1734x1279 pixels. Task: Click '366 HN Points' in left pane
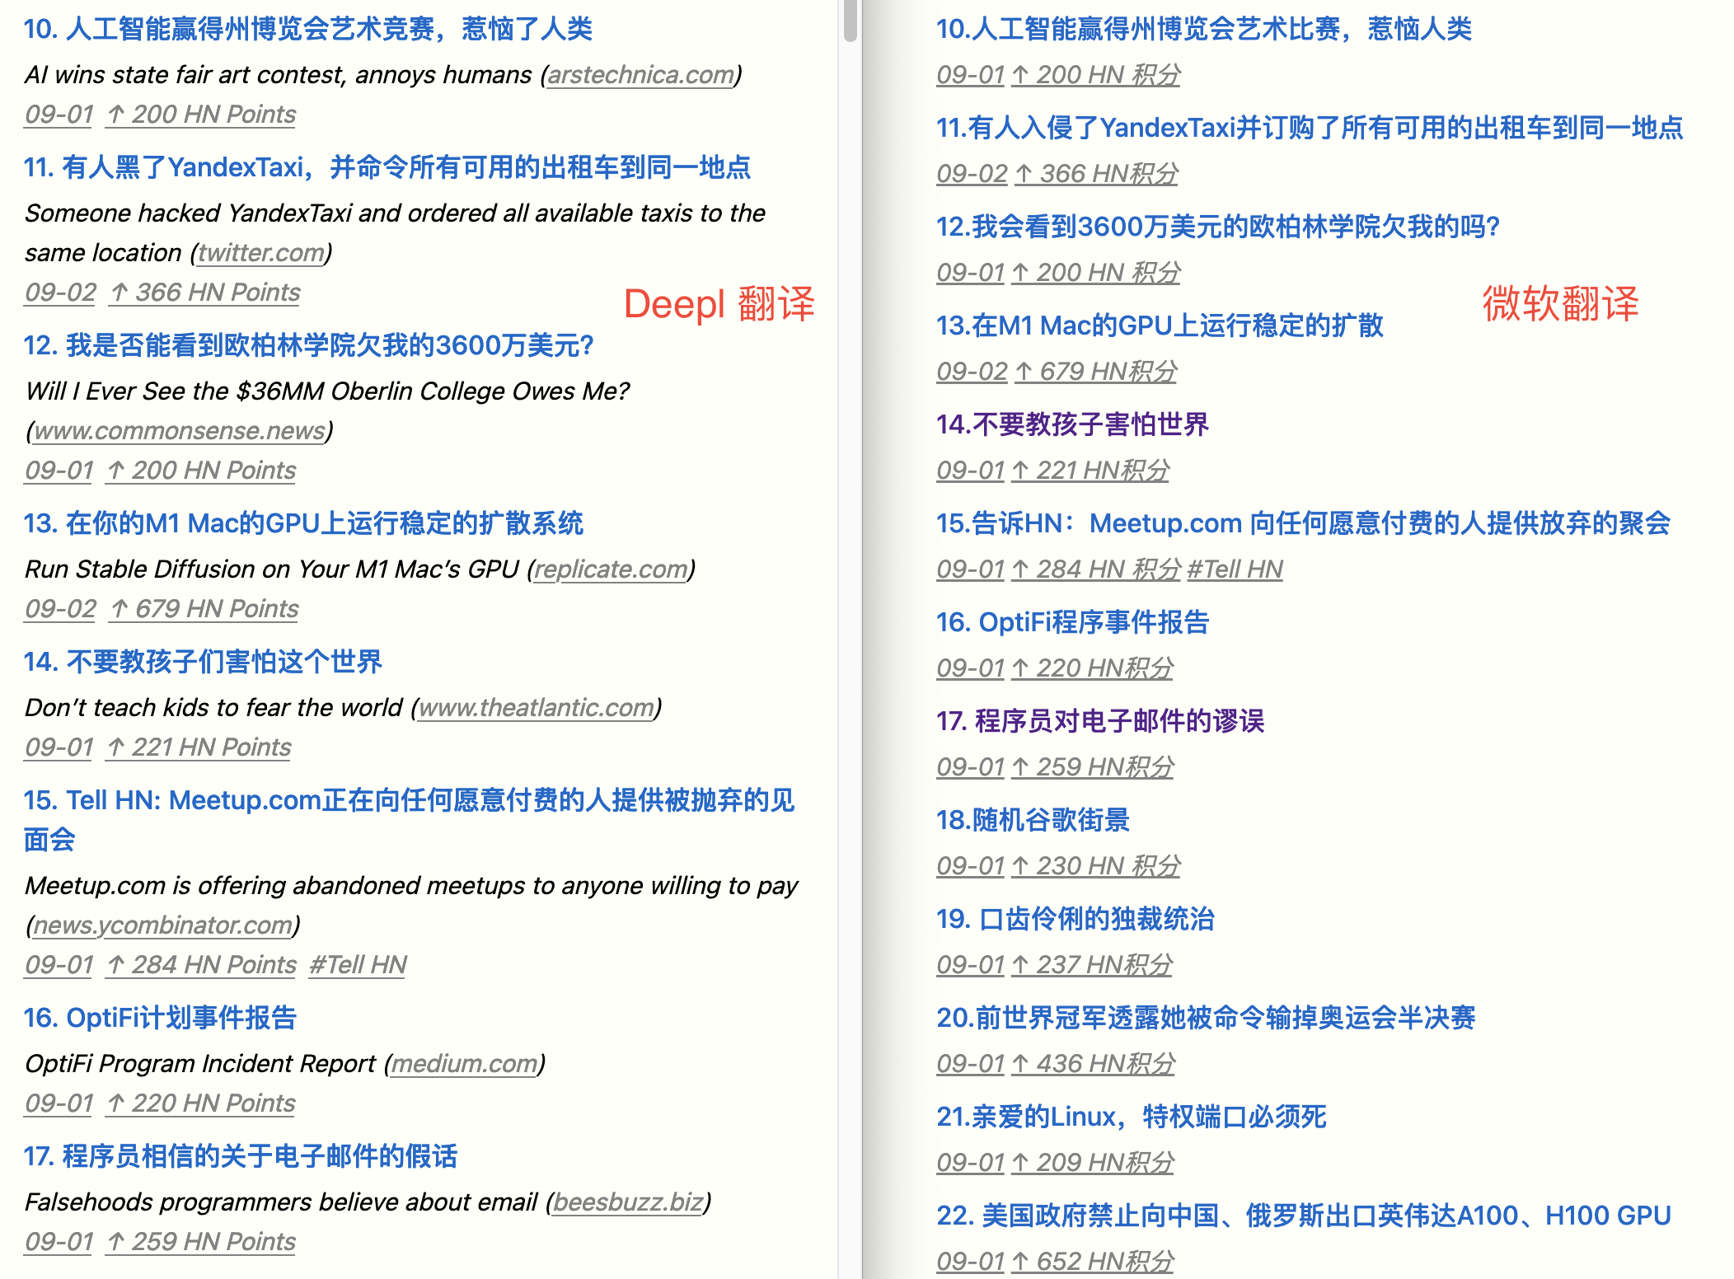[205, 293]
